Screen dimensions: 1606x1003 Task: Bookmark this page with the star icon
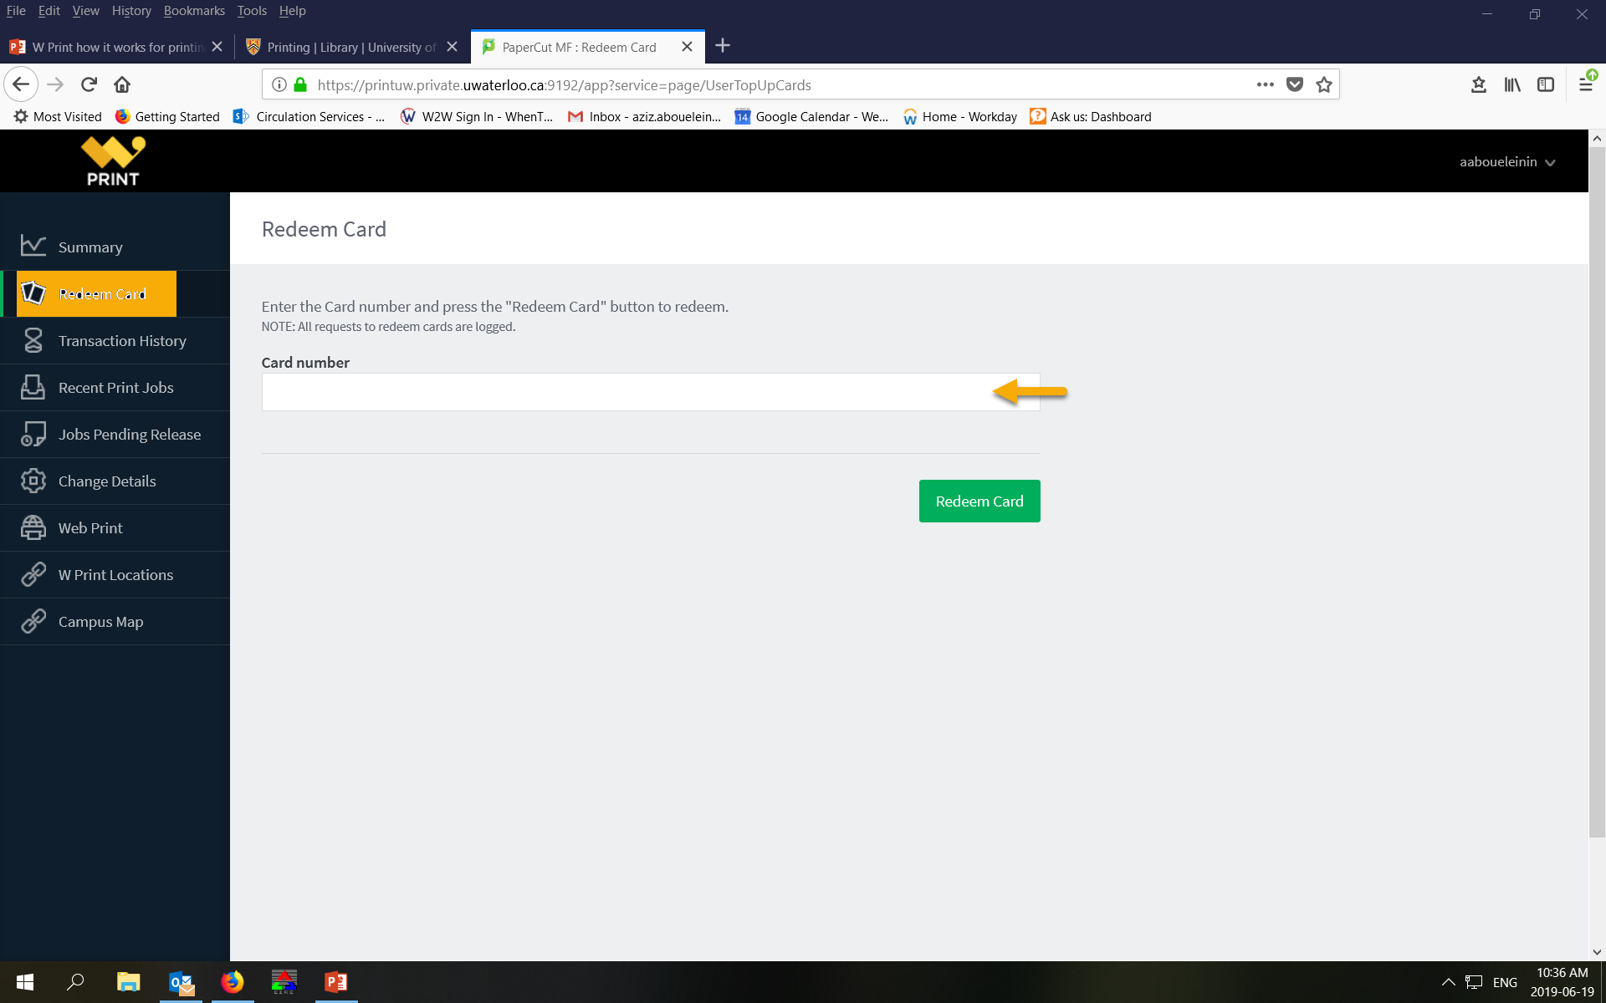[x=1323, y=84]
